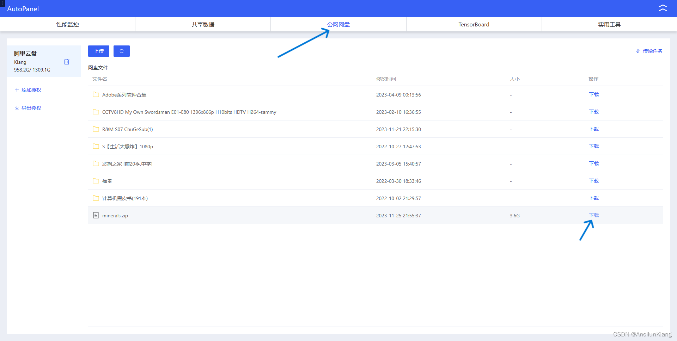Viewport: 677px width, 341px height.
Task: Click the folder icon of 计算机黑皮书(191本)
Action: 96,198
